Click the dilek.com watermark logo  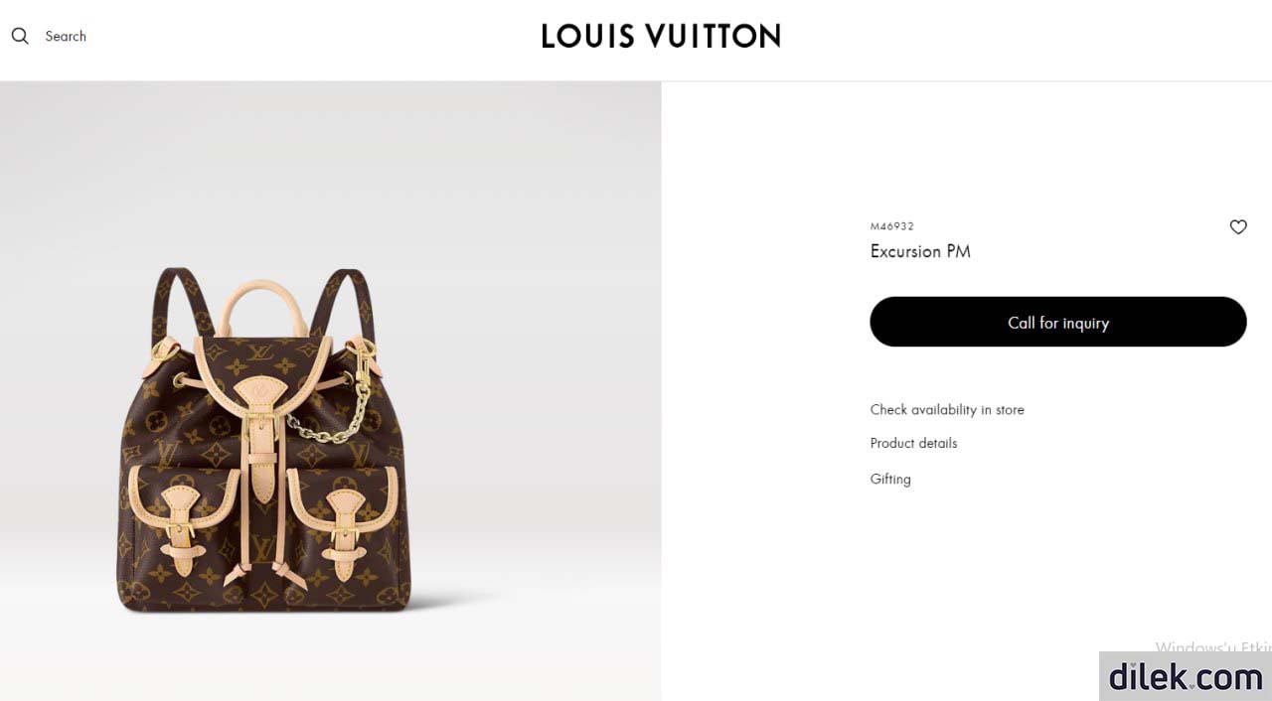(x=1186, y=676)
